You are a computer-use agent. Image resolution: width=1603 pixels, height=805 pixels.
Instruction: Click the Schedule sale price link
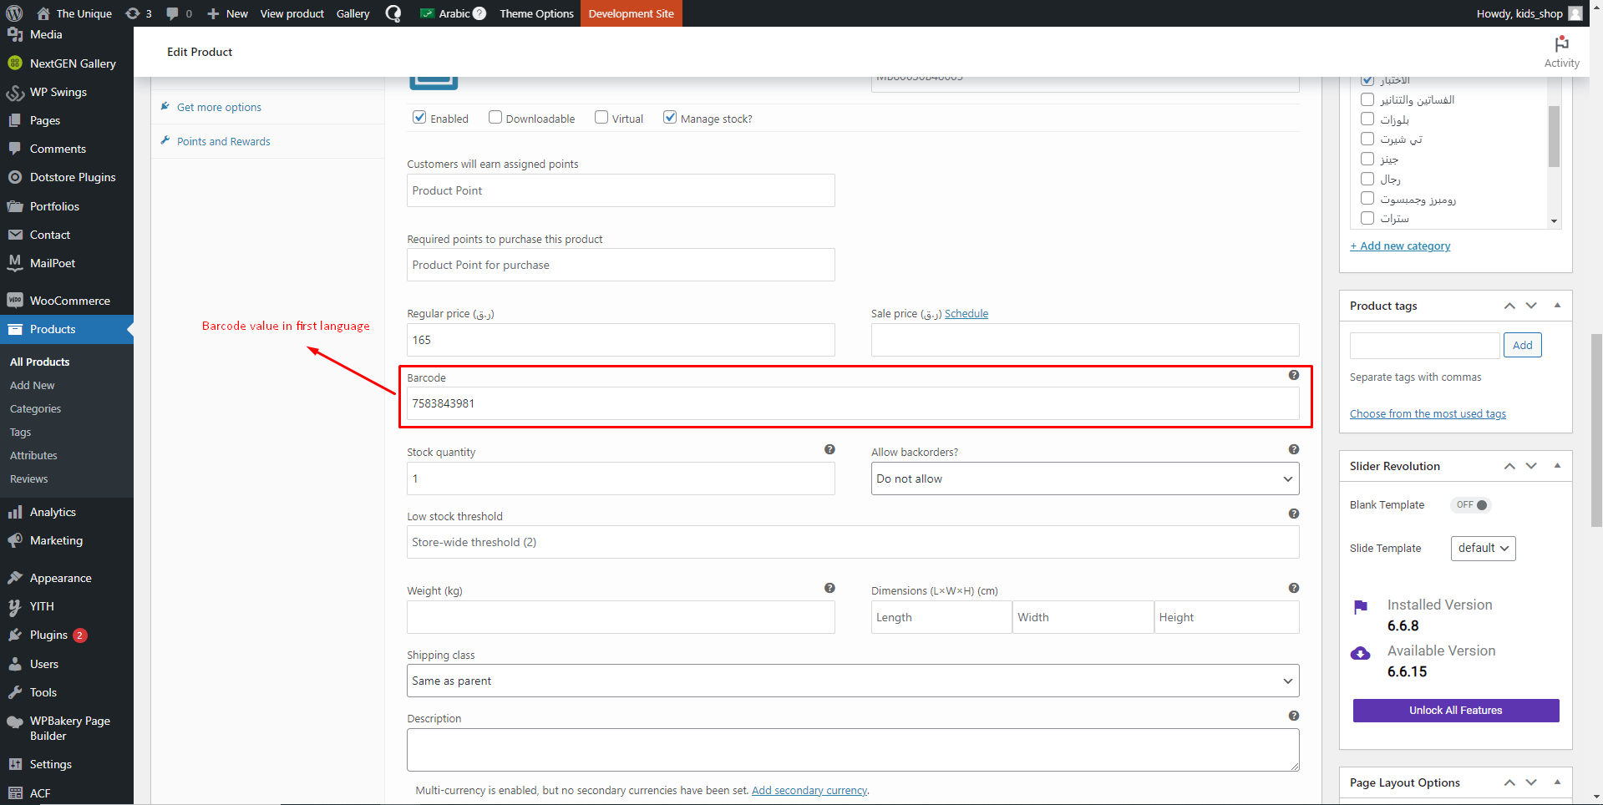966,314
